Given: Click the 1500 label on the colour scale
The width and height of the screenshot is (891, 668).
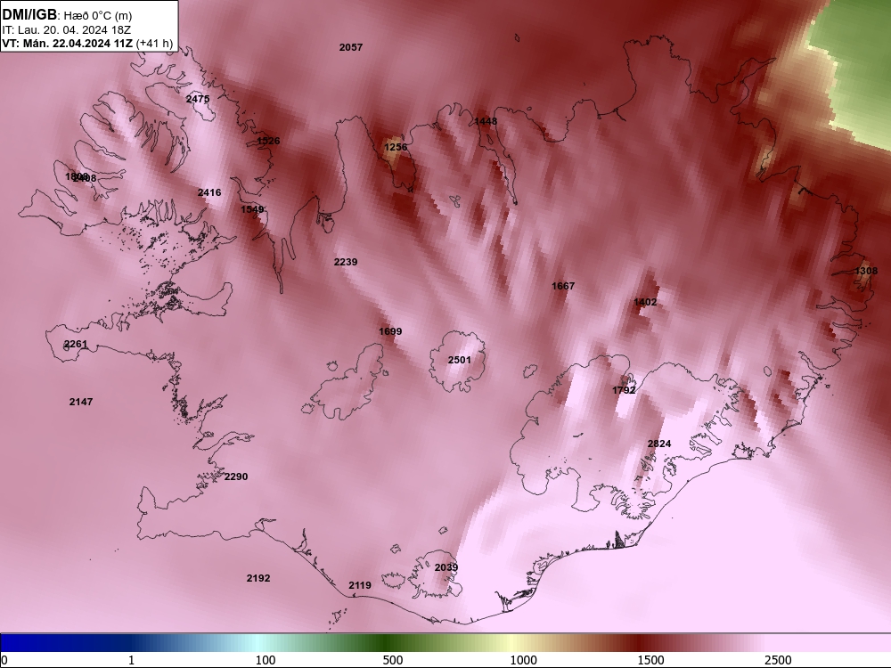Looking at the screenshot, I should click(650, 660).
